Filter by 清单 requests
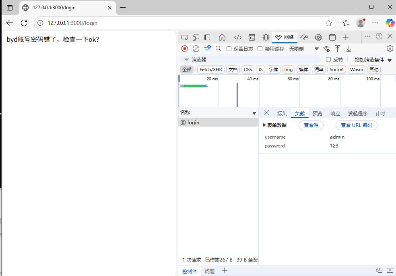 pos(319,70)
